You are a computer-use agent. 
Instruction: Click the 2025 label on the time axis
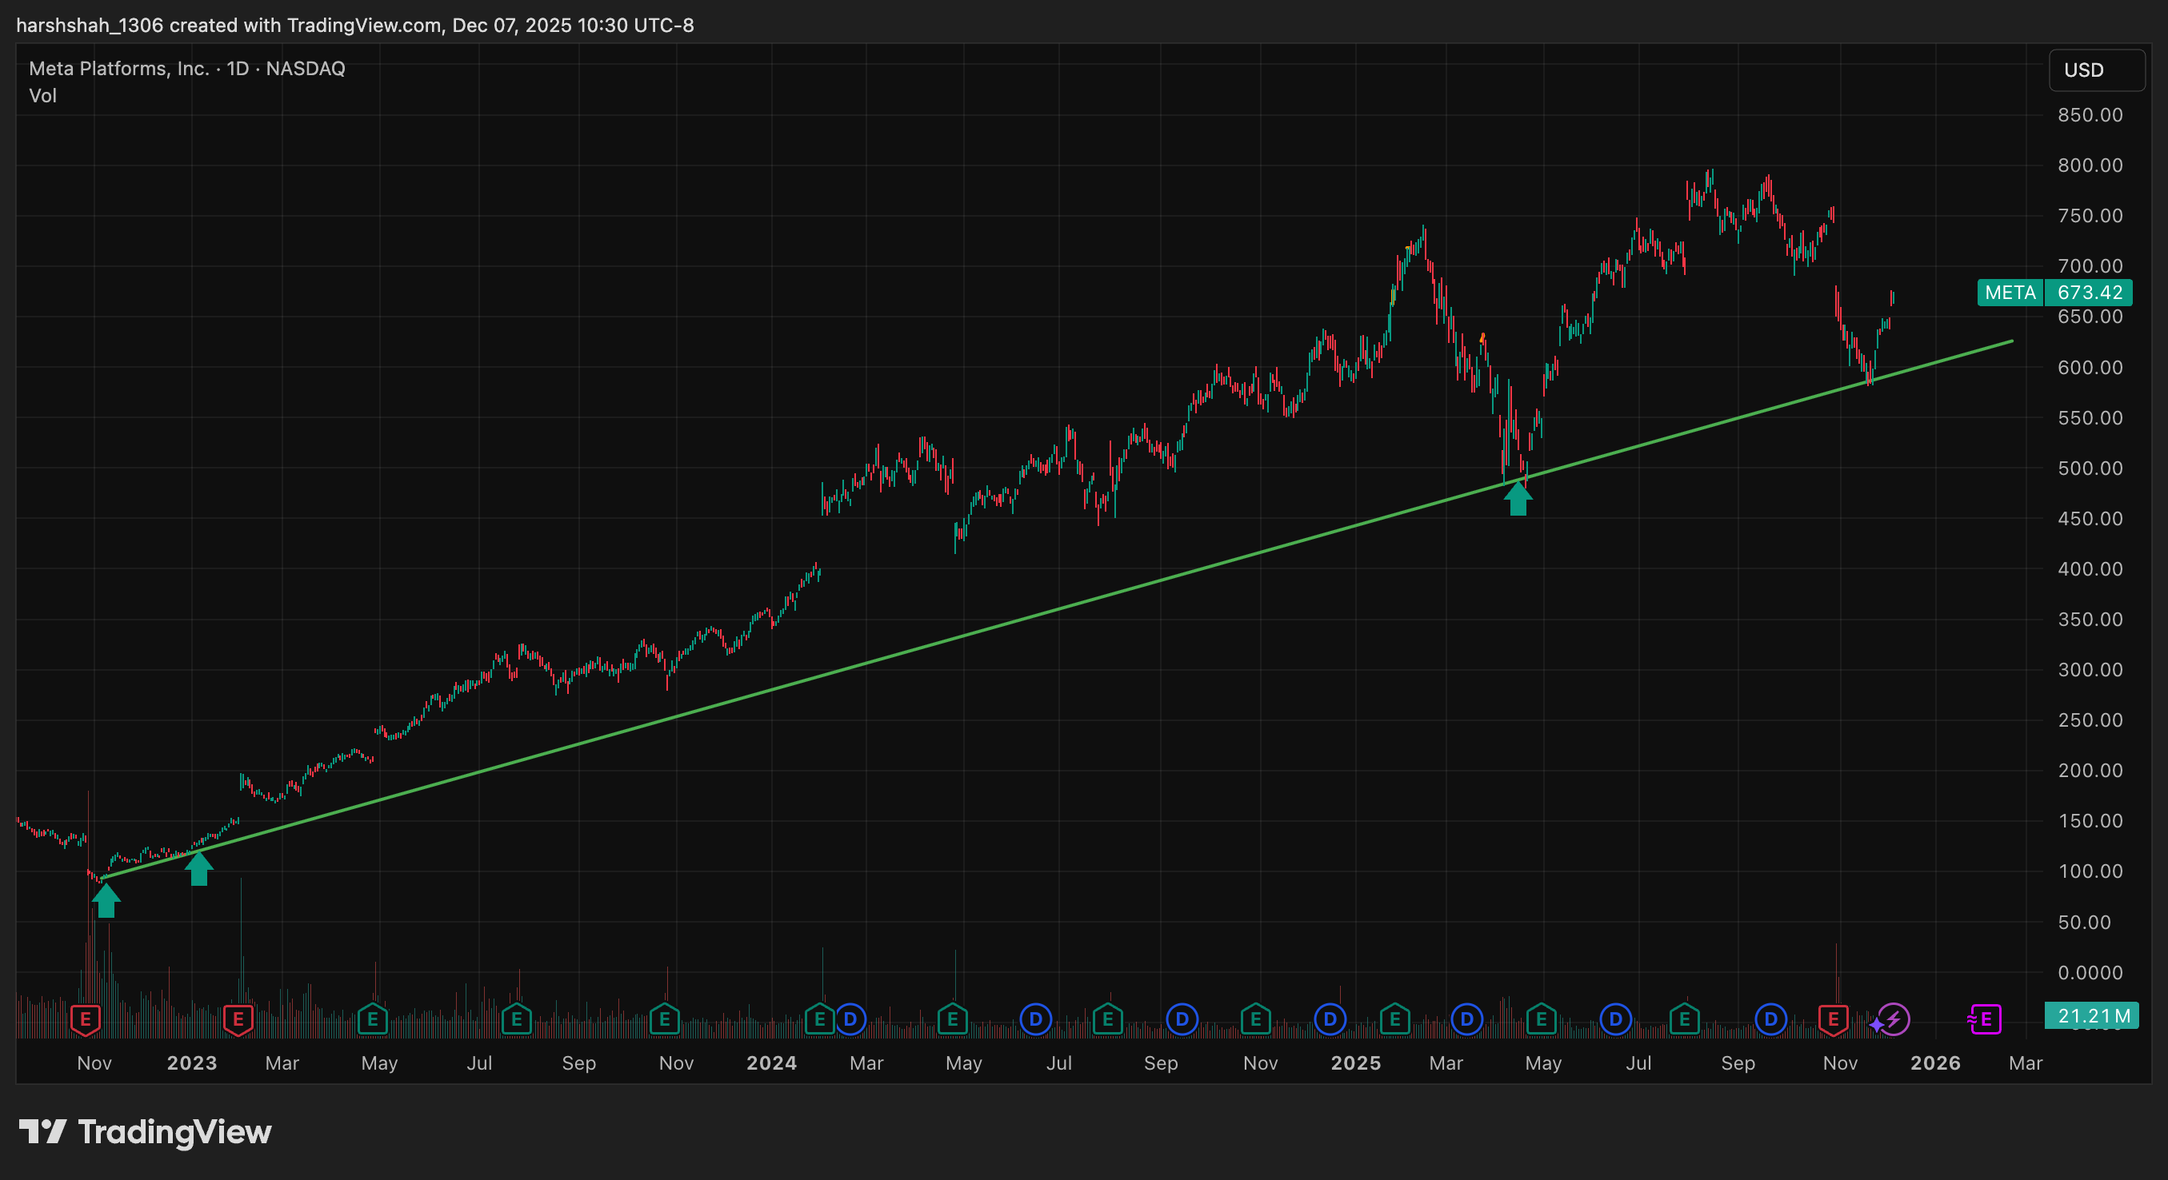pos(1356,1062)
